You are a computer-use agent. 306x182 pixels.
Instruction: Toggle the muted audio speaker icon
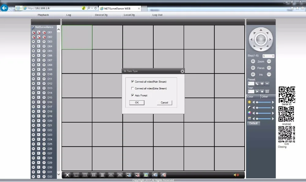point(236,175)
